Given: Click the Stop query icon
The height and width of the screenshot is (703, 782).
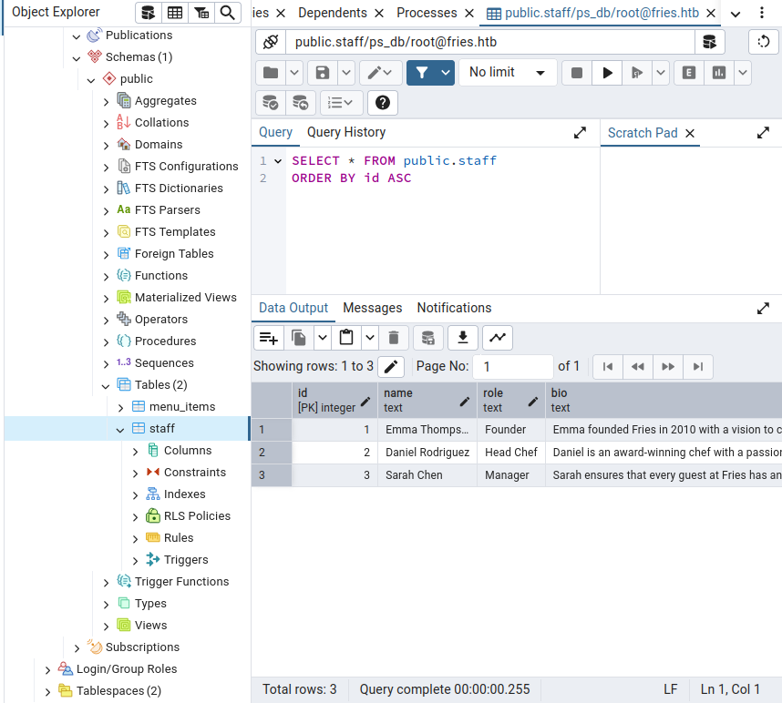Looking at the screenshot, I should (577, 73).
